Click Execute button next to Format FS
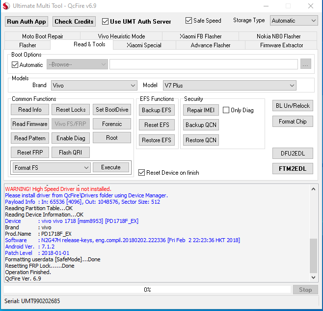 111,167
